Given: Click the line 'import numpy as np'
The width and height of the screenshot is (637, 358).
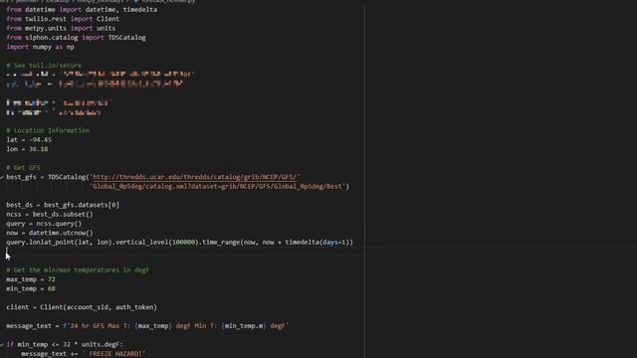Looking at the screenshot, I should (40, 47).
